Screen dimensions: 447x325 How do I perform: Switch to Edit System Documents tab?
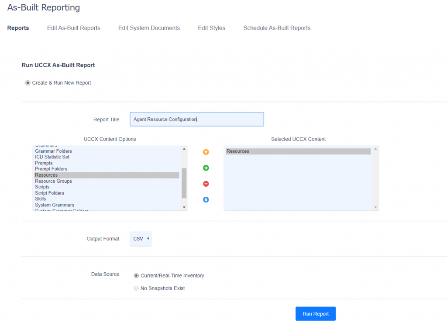pyautogui.click(x=149, y=28)
